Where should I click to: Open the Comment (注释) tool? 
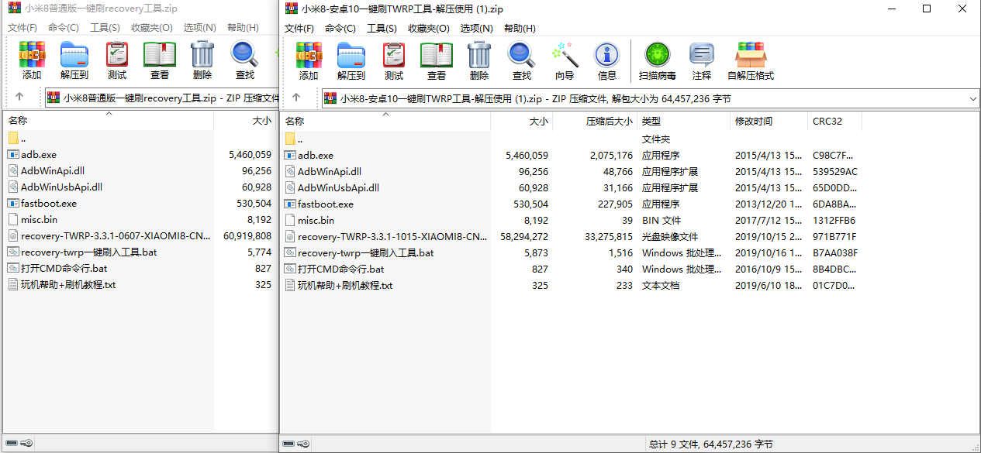pyautogui.click(x=702, y=61)
